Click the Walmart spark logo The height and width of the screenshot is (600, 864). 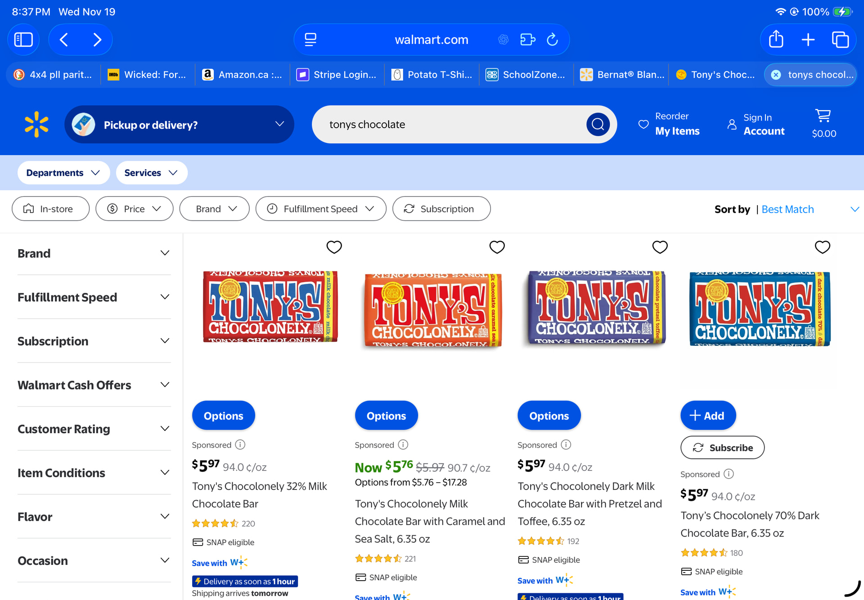(36, 125)
